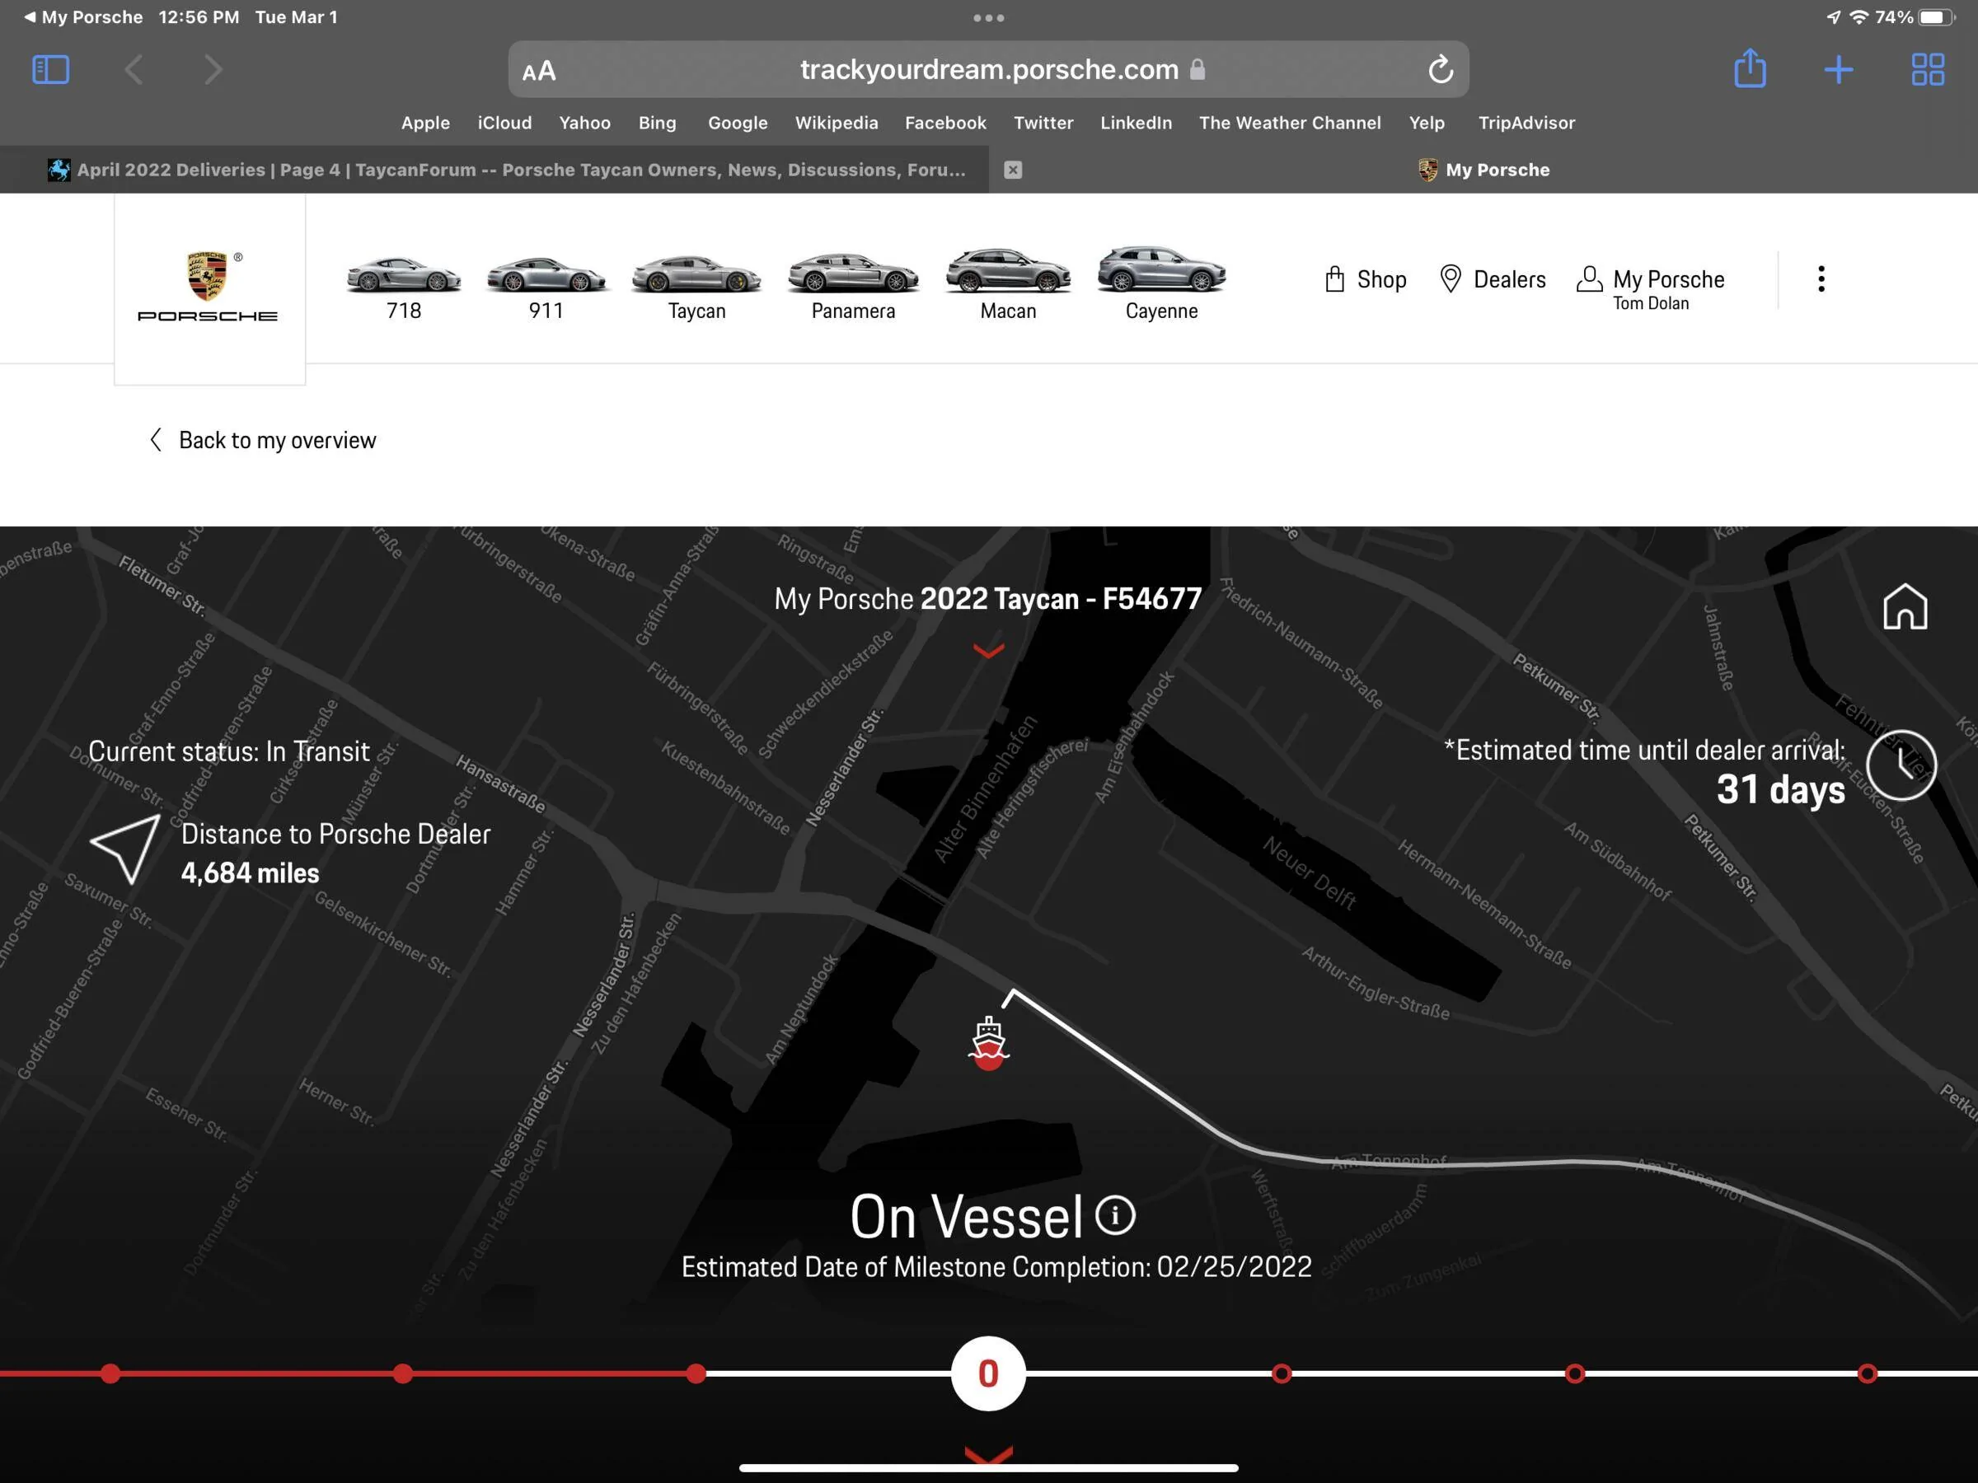Click the Dealers text link
The width and height of the screenshot is (1978, 1483).
1509,280
